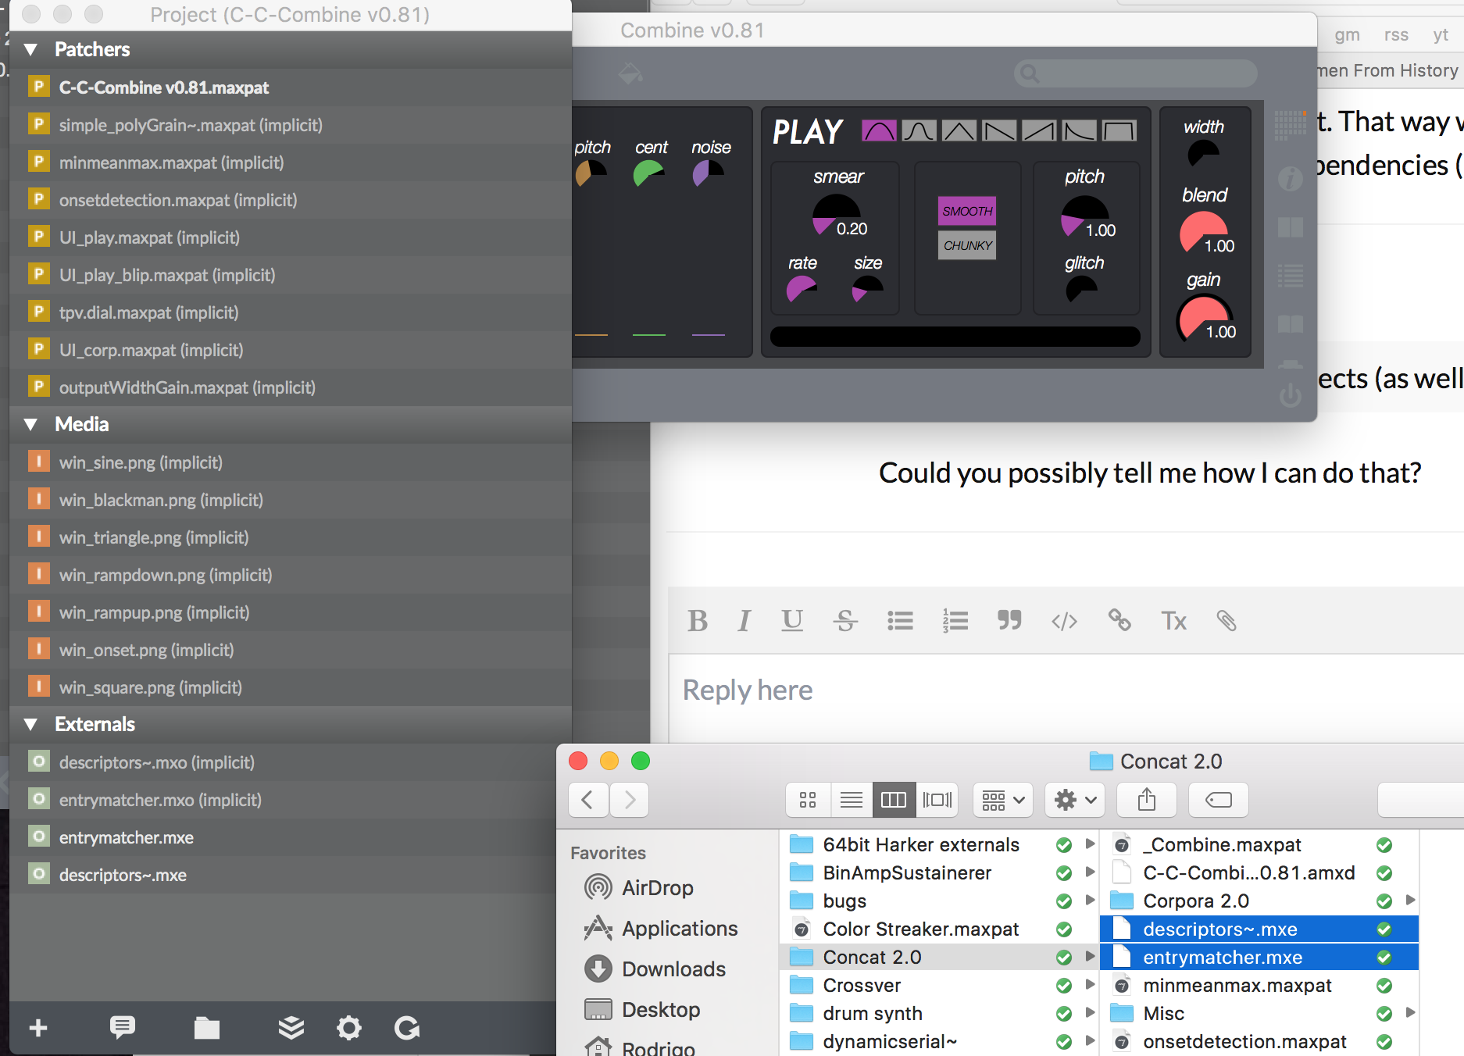1464x1056 pixels.
Task: Click the layers stack icon in Project toolbar
Action: 291,1028
